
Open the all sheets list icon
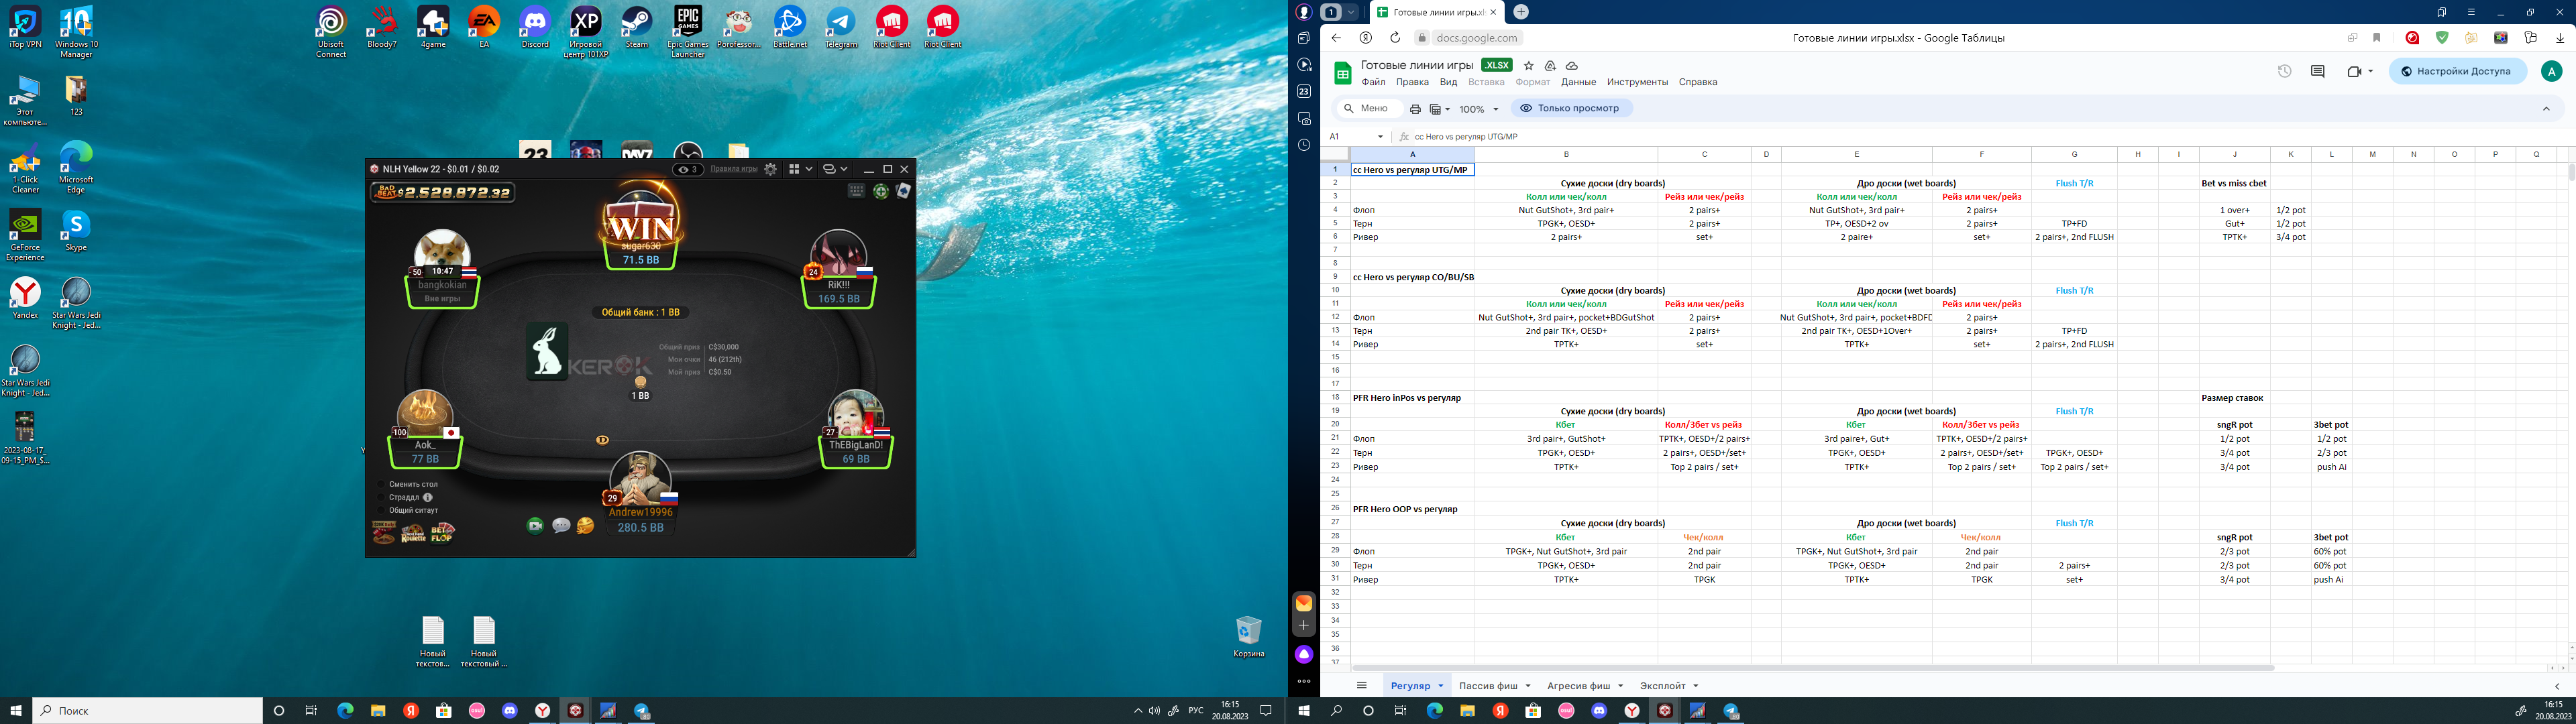click(x=1361, y=686)
